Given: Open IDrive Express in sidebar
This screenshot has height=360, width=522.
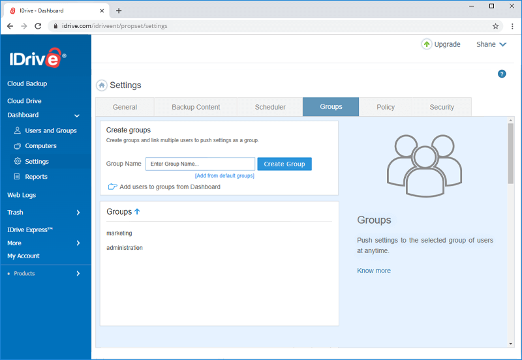Looking at the screenshot, I should click(30, 230).
